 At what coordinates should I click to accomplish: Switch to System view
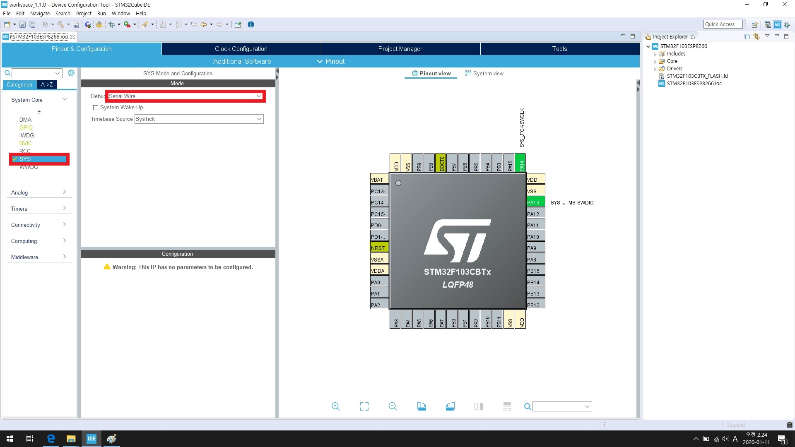(484, 73)
